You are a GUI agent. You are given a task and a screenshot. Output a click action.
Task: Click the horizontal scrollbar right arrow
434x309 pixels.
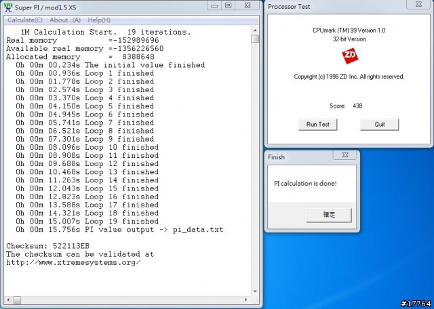tap(246, 300)
